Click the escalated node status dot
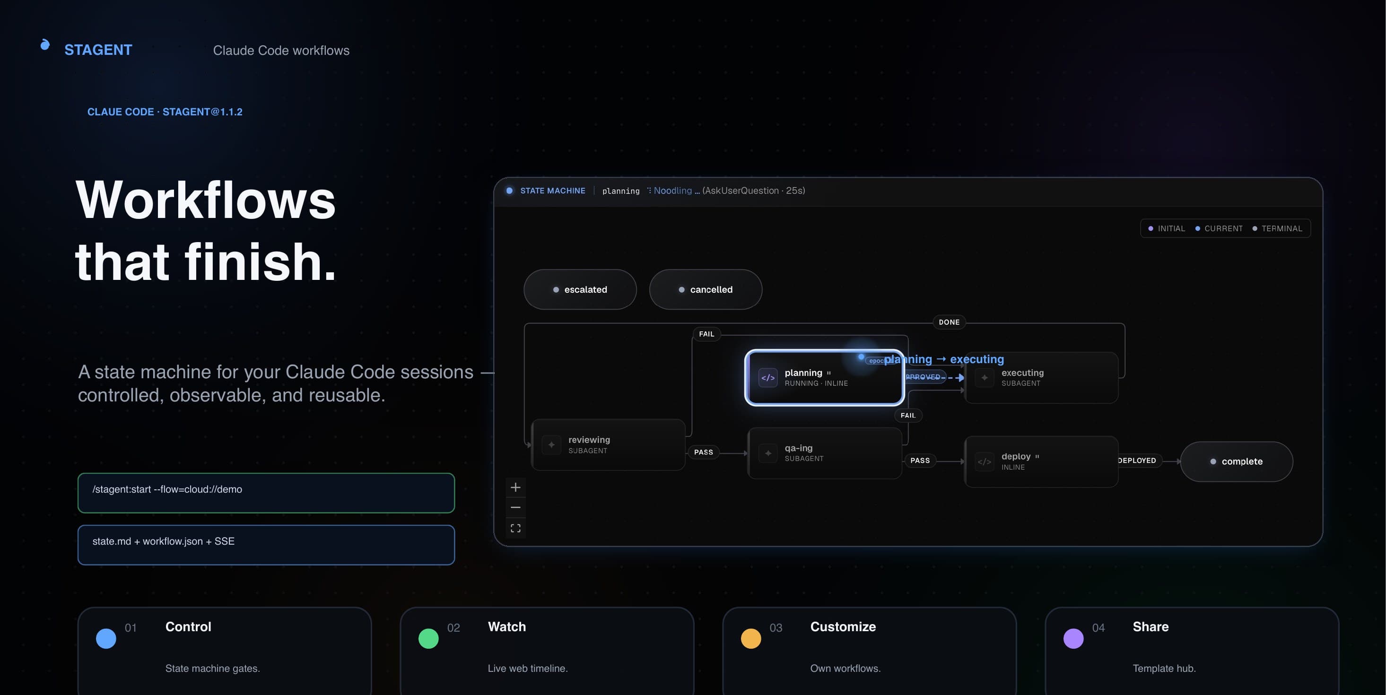Image resolution: width=1386 pixels, height=695 pixels. [x=556, y=290]
